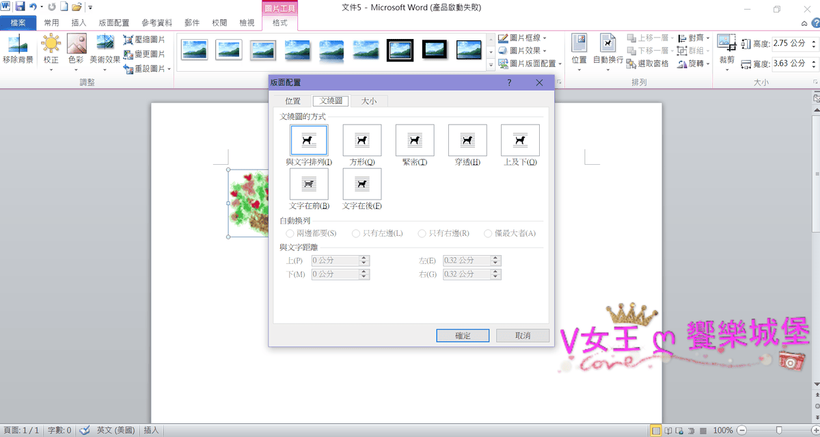Click the 取消 cancel button
Screen dimensions: 820x437
(523, 335)
